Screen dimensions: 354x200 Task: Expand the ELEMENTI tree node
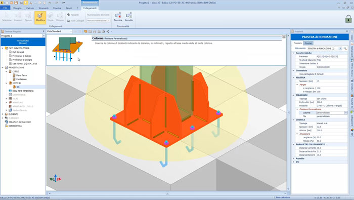tap(3, 114)
